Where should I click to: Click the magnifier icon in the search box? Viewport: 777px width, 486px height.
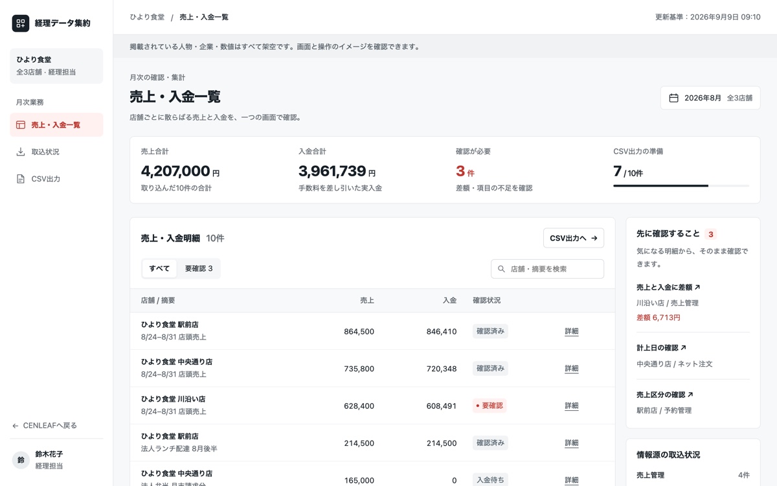tap(502, 269)
